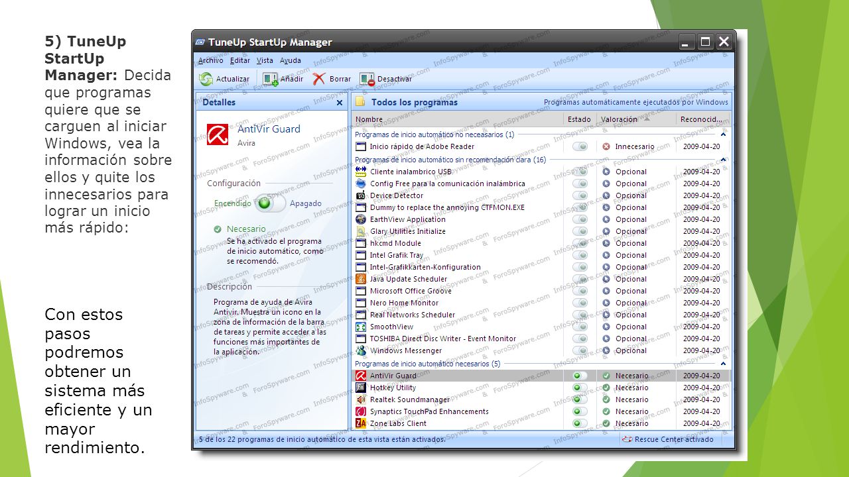
Task: Collapse the 'no necesarios (1)' group
Action: point(724,134)
